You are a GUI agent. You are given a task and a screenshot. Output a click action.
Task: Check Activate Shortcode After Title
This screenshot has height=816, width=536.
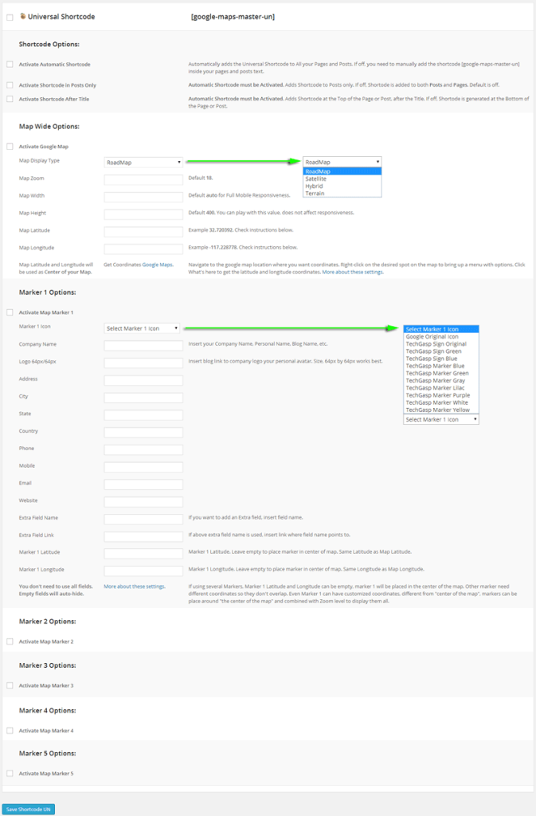point(10,99)
